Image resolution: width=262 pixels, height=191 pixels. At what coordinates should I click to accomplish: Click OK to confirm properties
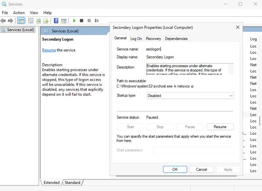coord(175,169)
